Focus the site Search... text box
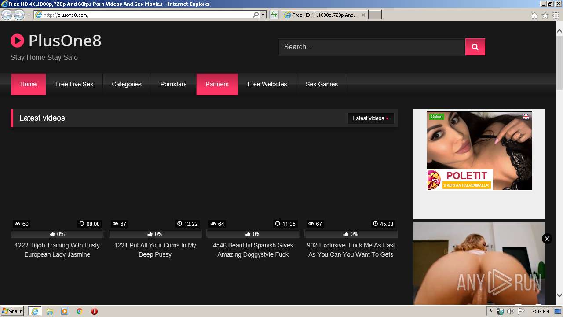 tap(372, 47)
